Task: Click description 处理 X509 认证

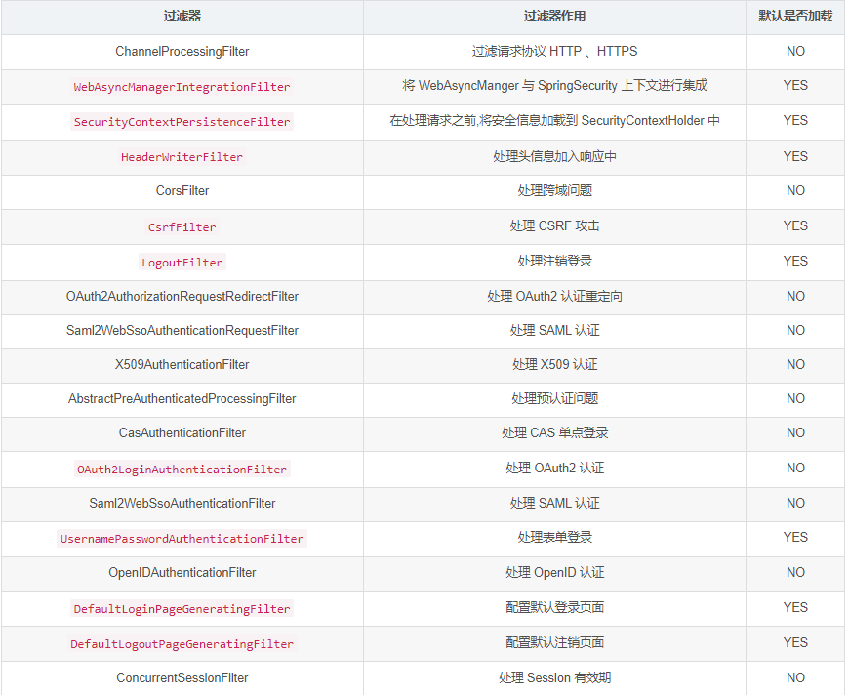Action: click(x=554, y=364)
